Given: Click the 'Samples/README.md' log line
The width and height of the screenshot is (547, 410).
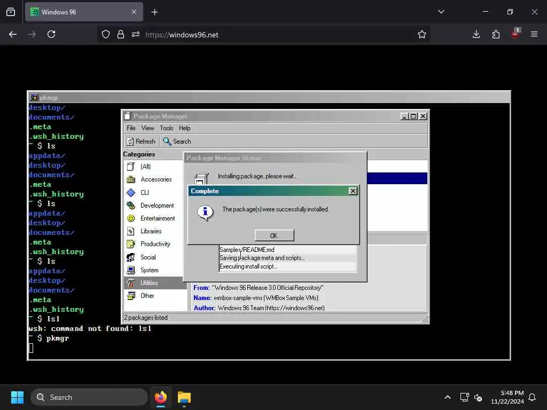Looking at the screenshot, I should (x=247, y=250).
